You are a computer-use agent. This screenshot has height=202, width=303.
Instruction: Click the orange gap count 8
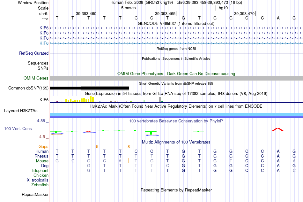pos(129,147)
